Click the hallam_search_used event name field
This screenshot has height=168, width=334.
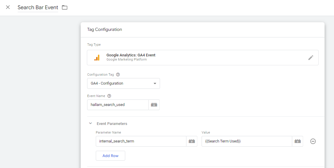click(118, 104)
